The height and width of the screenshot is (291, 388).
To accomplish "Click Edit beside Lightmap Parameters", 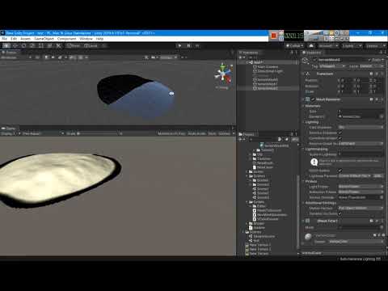I will pos(378,176).
